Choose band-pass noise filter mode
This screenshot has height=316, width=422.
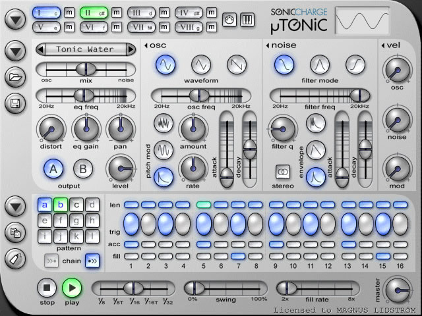(320, 65)
